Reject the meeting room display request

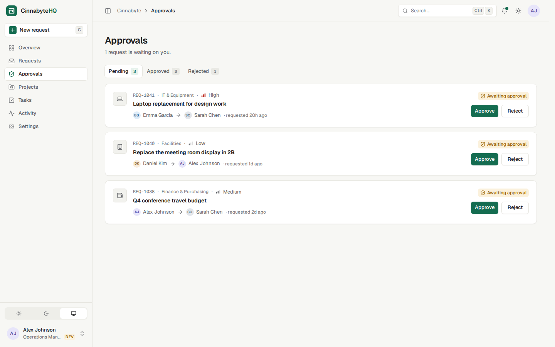click(x=515, y=159)
